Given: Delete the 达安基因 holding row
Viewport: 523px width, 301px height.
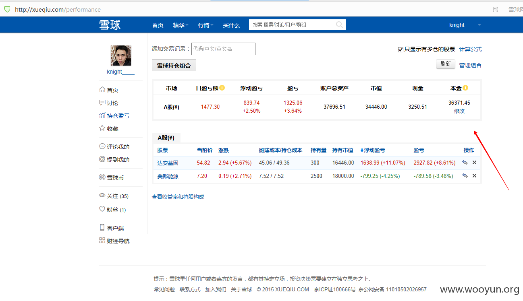Looking at the screenshot, I should 474,163.
